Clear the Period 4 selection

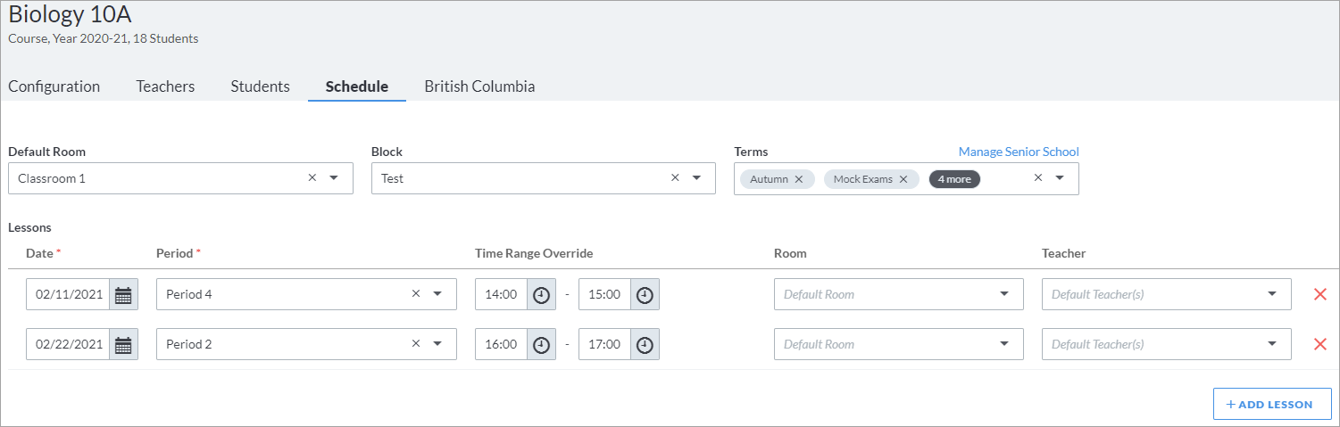[x=416, y=294]
